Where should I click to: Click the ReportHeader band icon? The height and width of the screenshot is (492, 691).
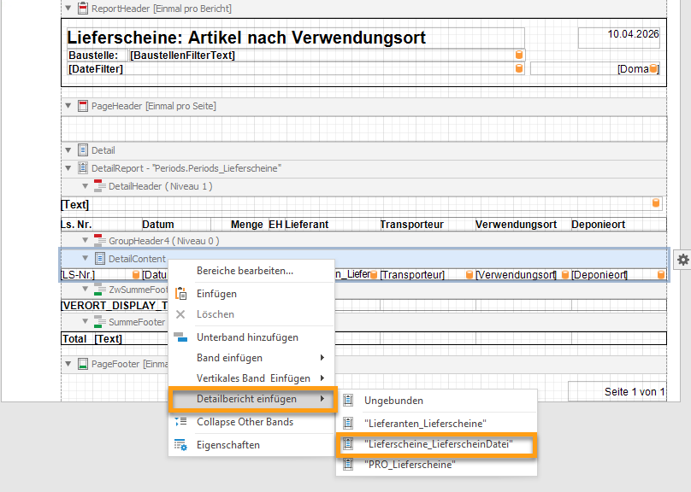[x=82, y=8]
